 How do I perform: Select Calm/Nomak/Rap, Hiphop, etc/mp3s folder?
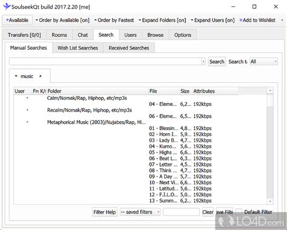87,98
